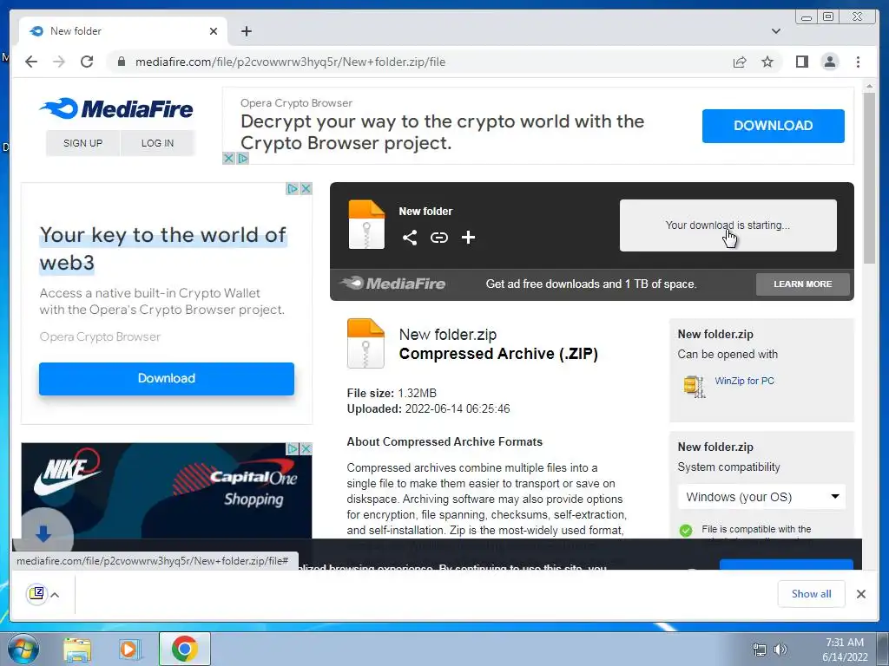Click the downloaded zip file icon in bar
The image size is (889, 666).
coord(36,593)
